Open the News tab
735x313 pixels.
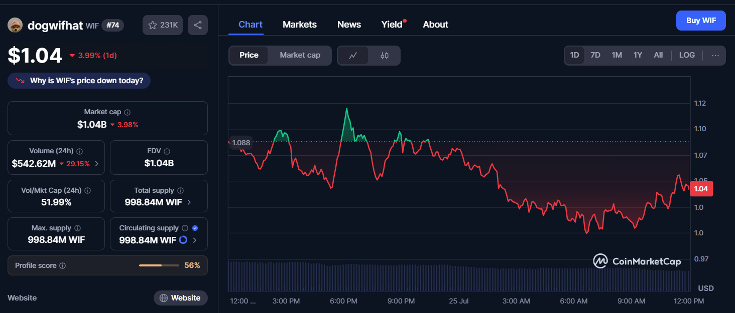coord(349,25)
